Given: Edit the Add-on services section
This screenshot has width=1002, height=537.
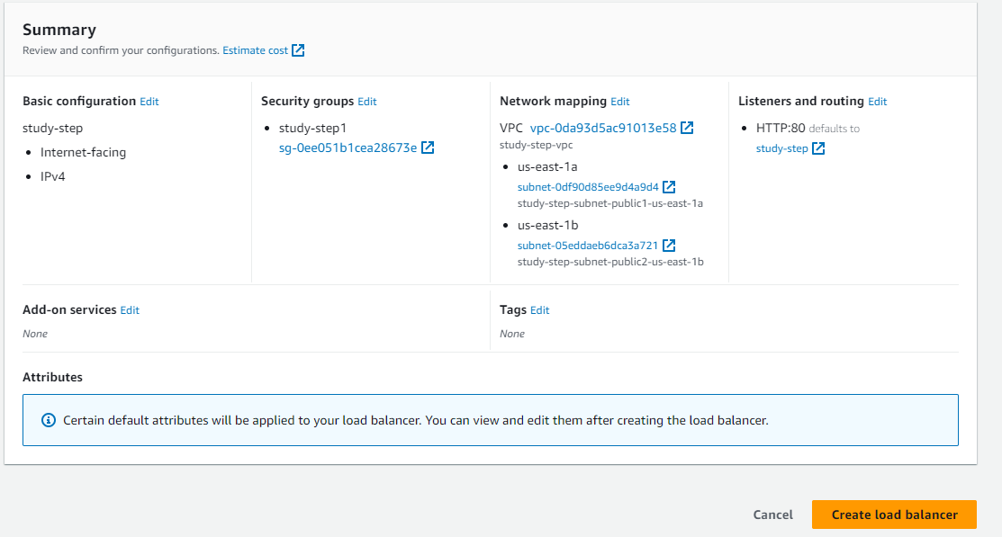Looking at the screenshot, I should coord(130,310).
